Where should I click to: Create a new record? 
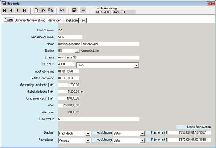tap(36, 10)
